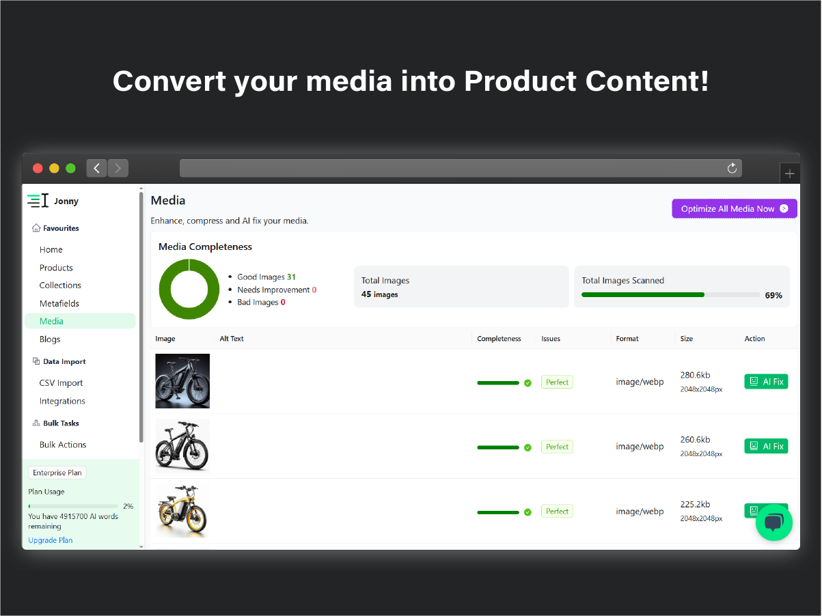Open the chat support bubble
822x616 pixels.
(x=773, y=522)
